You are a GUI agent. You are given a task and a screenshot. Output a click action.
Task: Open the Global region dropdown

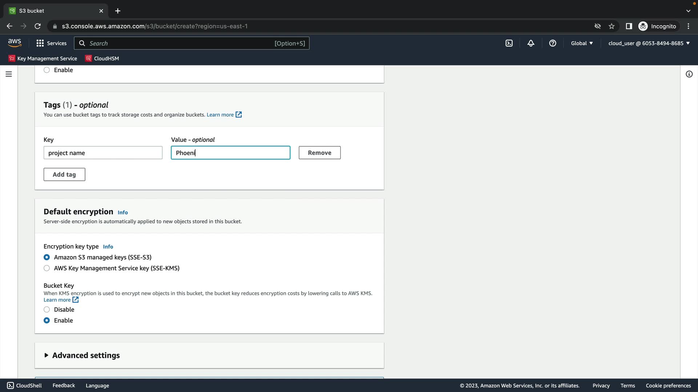(582, 43)
